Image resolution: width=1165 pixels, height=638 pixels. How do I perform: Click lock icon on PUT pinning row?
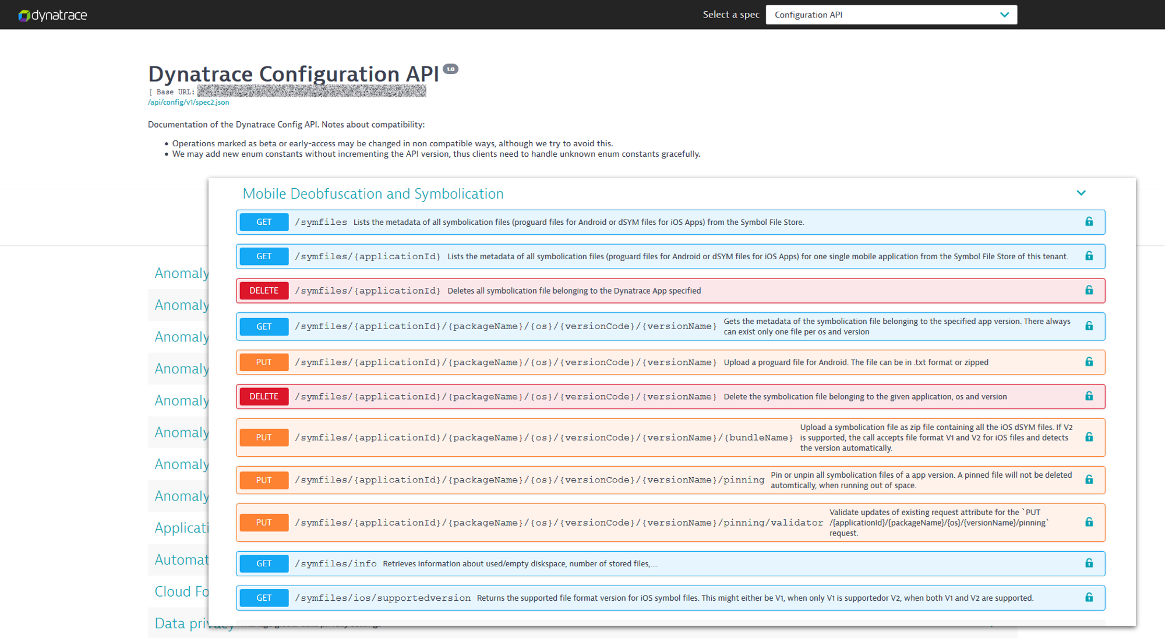click(x=1089, y=480)
